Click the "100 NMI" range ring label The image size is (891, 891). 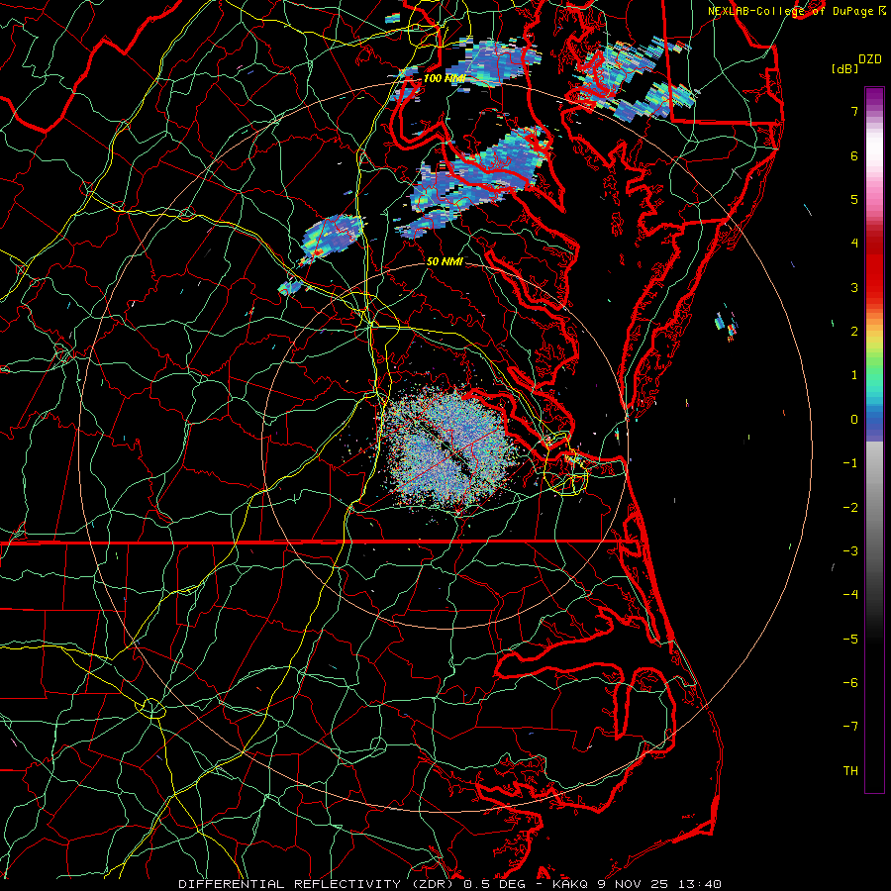pyautogui.click(x=445, y=78)
